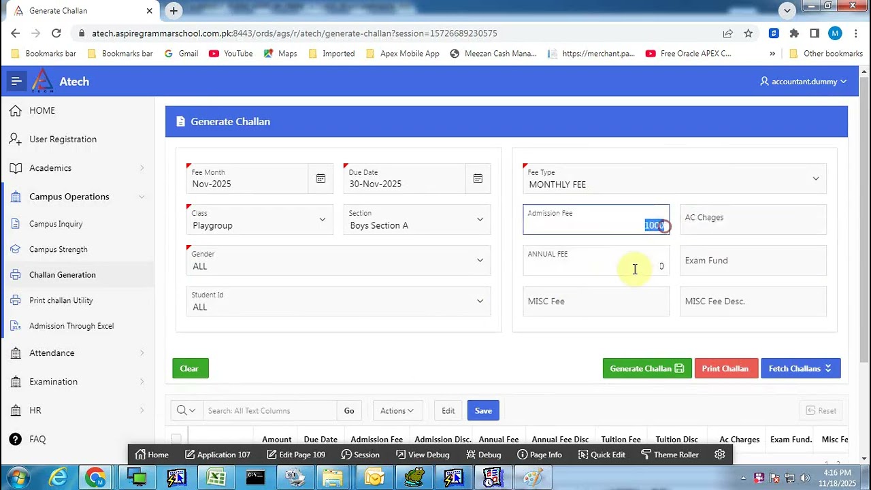Viewport: 871px width, 490px height.
Task: Open the Class dropdown showing Playgroup
Action: [x=260, y=220]
